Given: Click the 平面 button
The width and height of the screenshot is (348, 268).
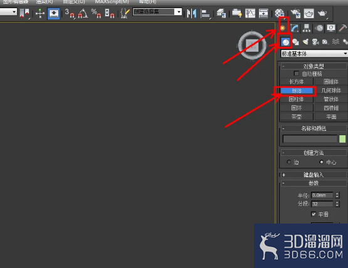Looking at the screenshot, I should (x=331, y=116).
